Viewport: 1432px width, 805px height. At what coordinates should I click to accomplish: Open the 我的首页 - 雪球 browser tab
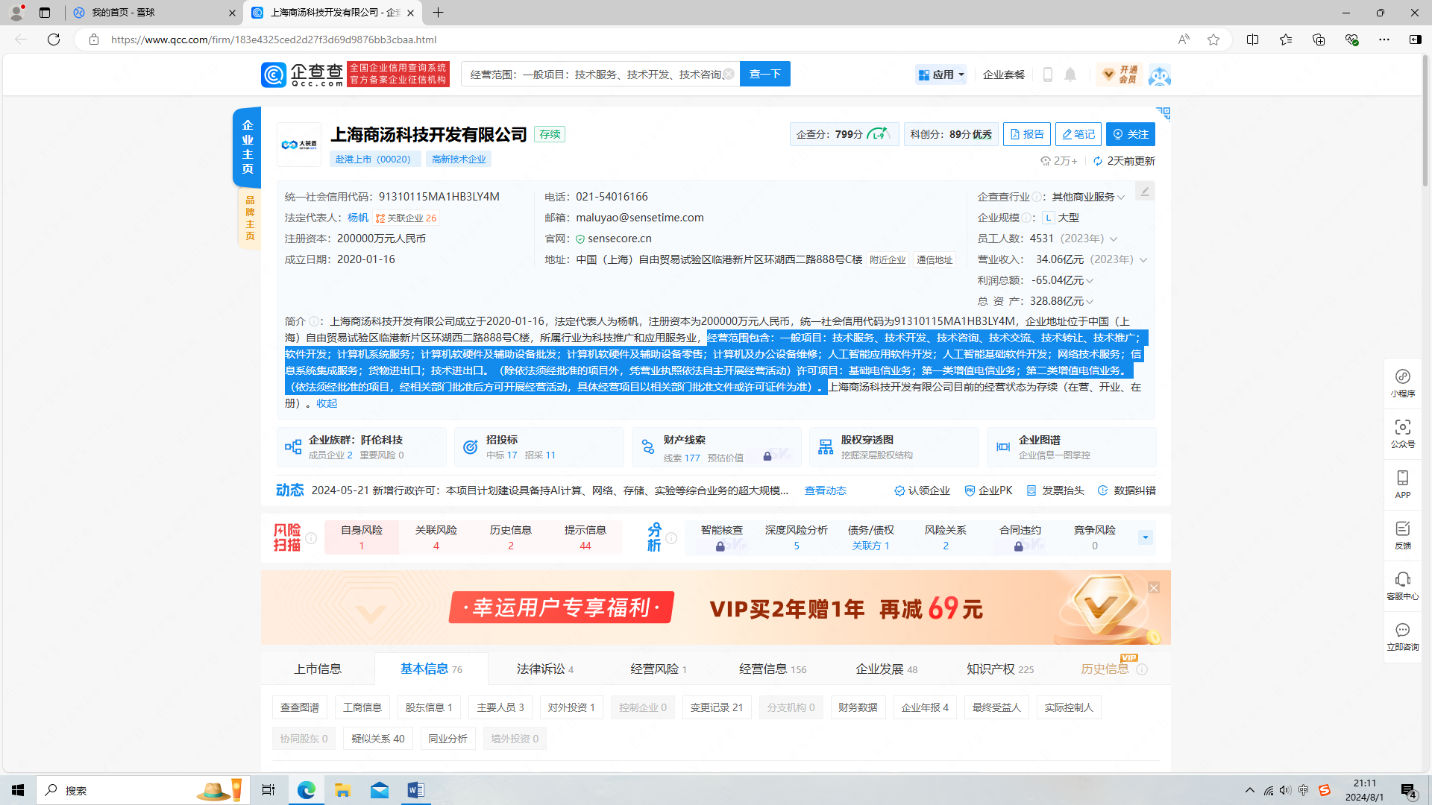coord(153,13)
